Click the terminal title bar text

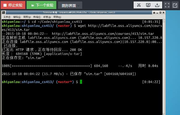79,13
